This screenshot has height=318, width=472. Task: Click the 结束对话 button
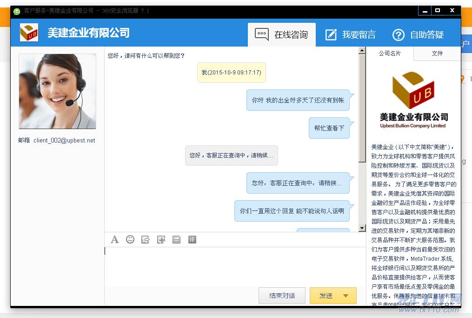282,296
